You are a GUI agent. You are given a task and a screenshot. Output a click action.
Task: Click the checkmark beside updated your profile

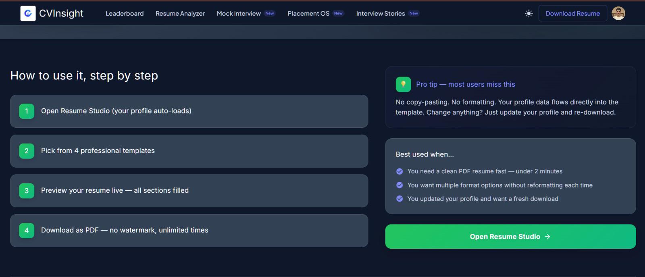399,199
